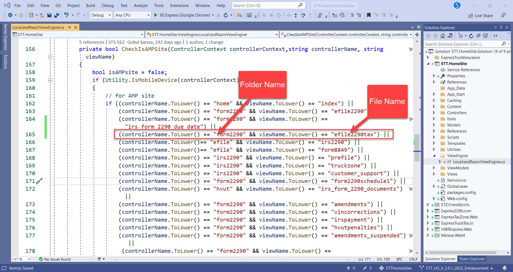
Task: Expand the Views folder in Solution Explorer
Action: [x=434, y=174]
